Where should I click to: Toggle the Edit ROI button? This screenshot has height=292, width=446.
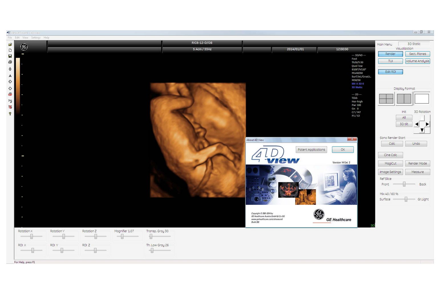pos(390,72)
